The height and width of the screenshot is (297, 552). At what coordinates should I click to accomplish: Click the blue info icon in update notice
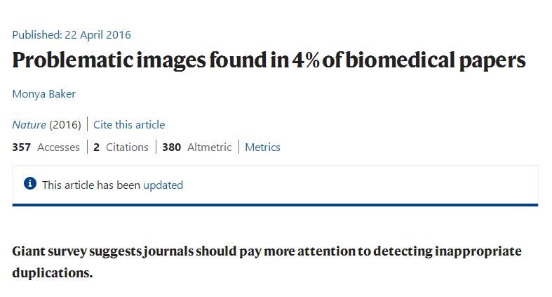click(x=30, y=183)
